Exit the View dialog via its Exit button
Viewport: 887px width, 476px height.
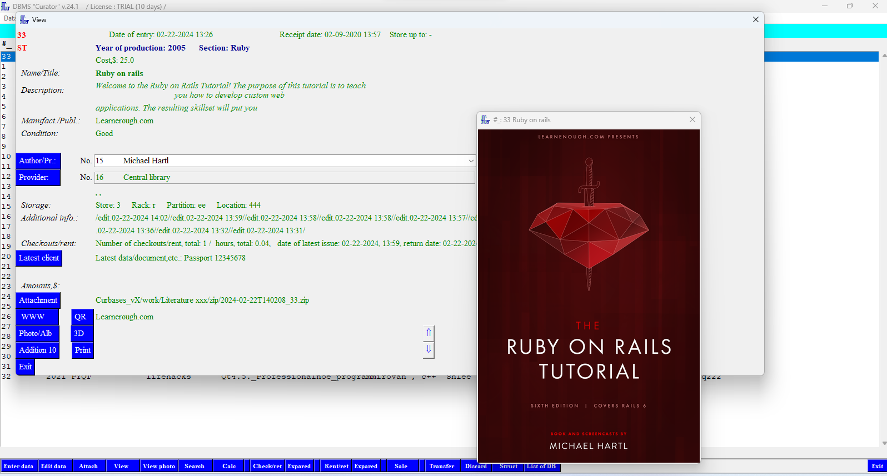[26, 367]
